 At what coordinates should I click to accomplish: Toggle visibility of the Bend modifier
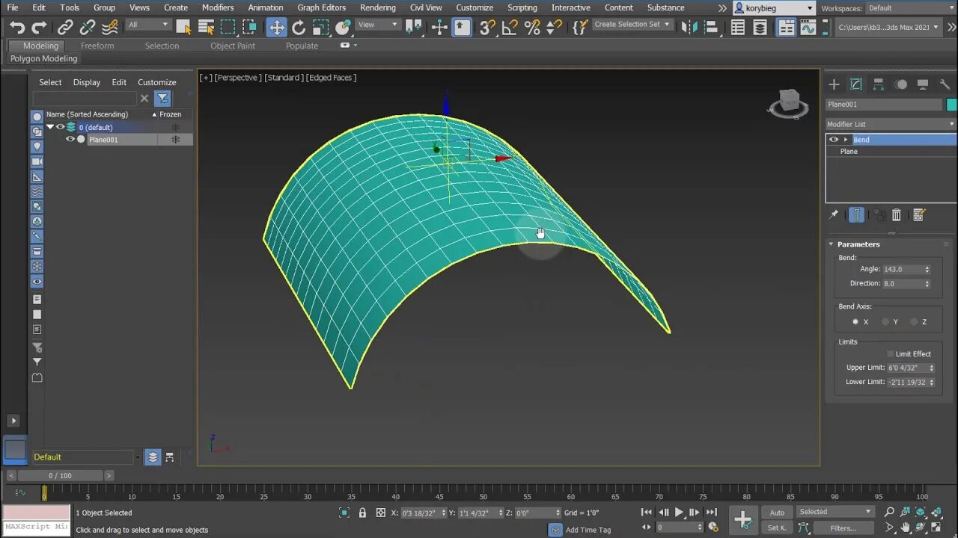pos(834,140)
